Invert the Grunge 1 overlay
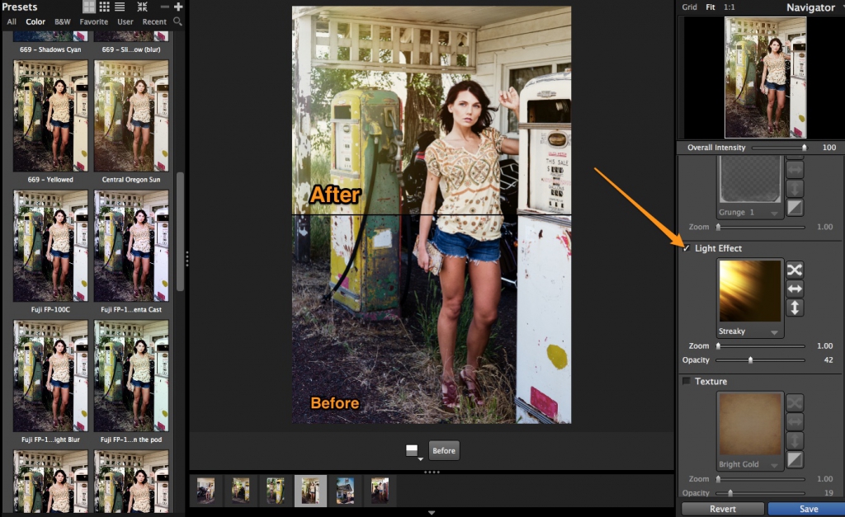The height and width of the screenshot is (517, 845). (795, 207)
